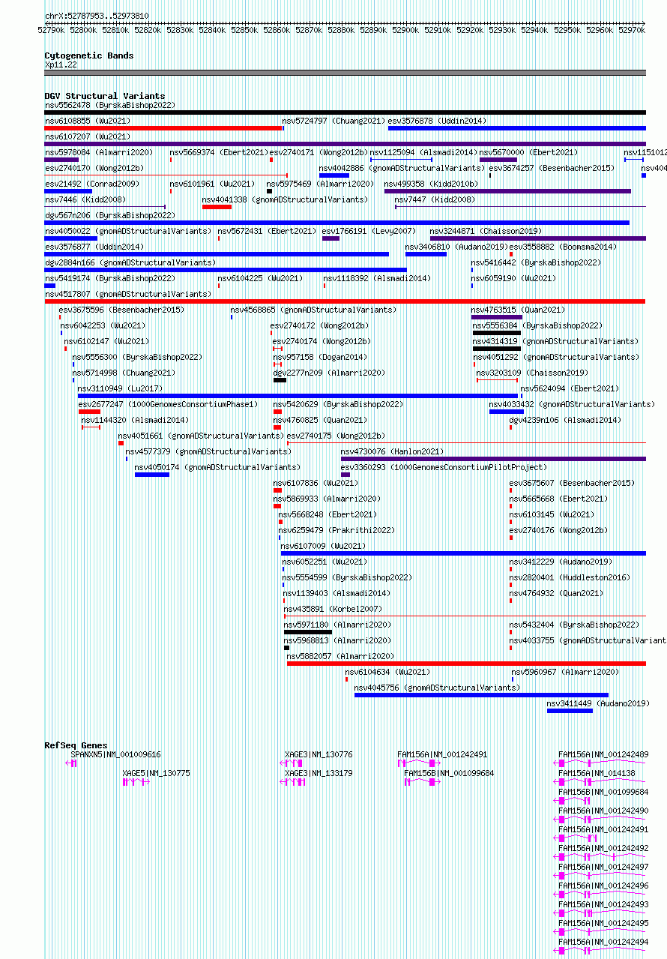Select the nsv5882057 red variant bar
The height and width of the screenshot is (959, 667).
(466, 664)
